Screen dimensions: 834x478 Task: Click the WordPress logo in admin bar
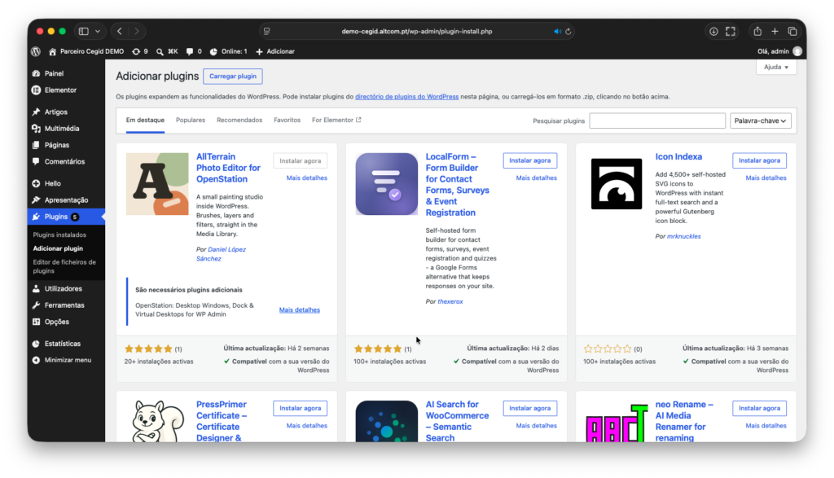click(36, 51)
